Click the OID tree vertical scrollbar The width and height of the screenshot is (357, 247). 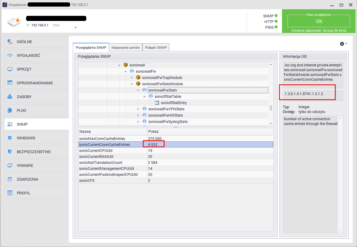coord(271,108)
